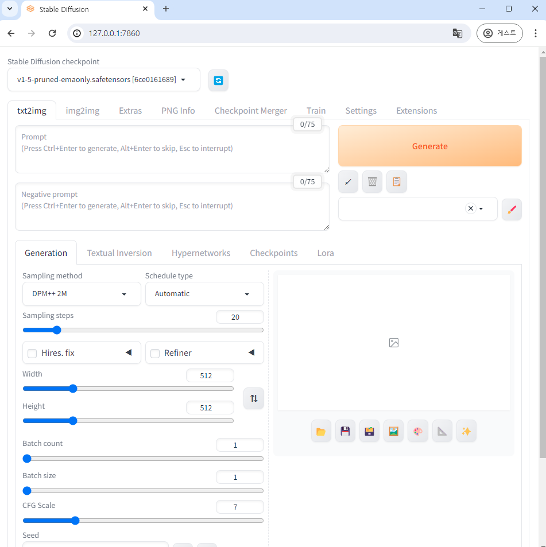Image resolution: width=546 pixels, height=547 pixels.
Task: Edit styles with the pencil icon
Action: tap(512, 210)
